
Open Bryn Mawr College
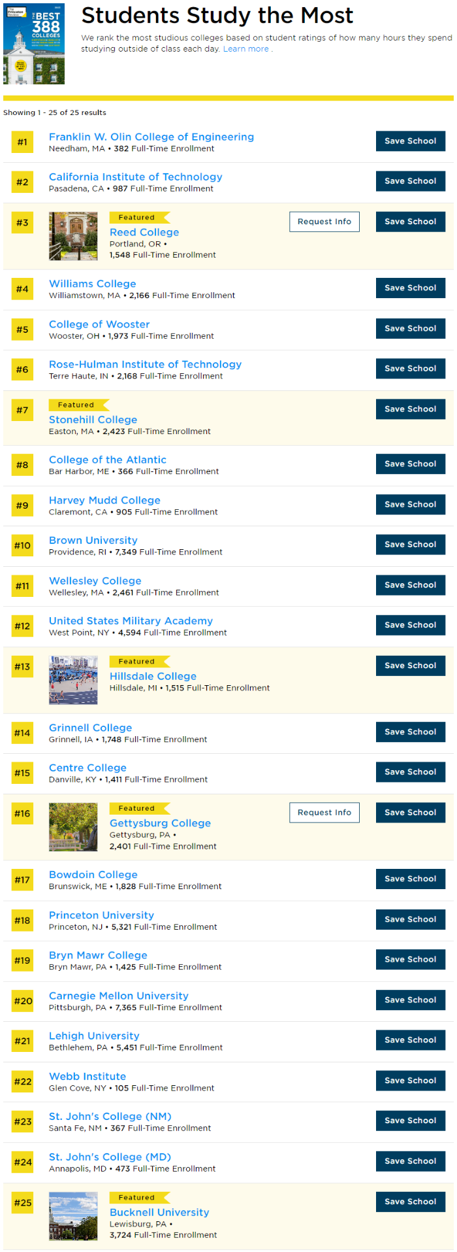[x=98, y=955]
